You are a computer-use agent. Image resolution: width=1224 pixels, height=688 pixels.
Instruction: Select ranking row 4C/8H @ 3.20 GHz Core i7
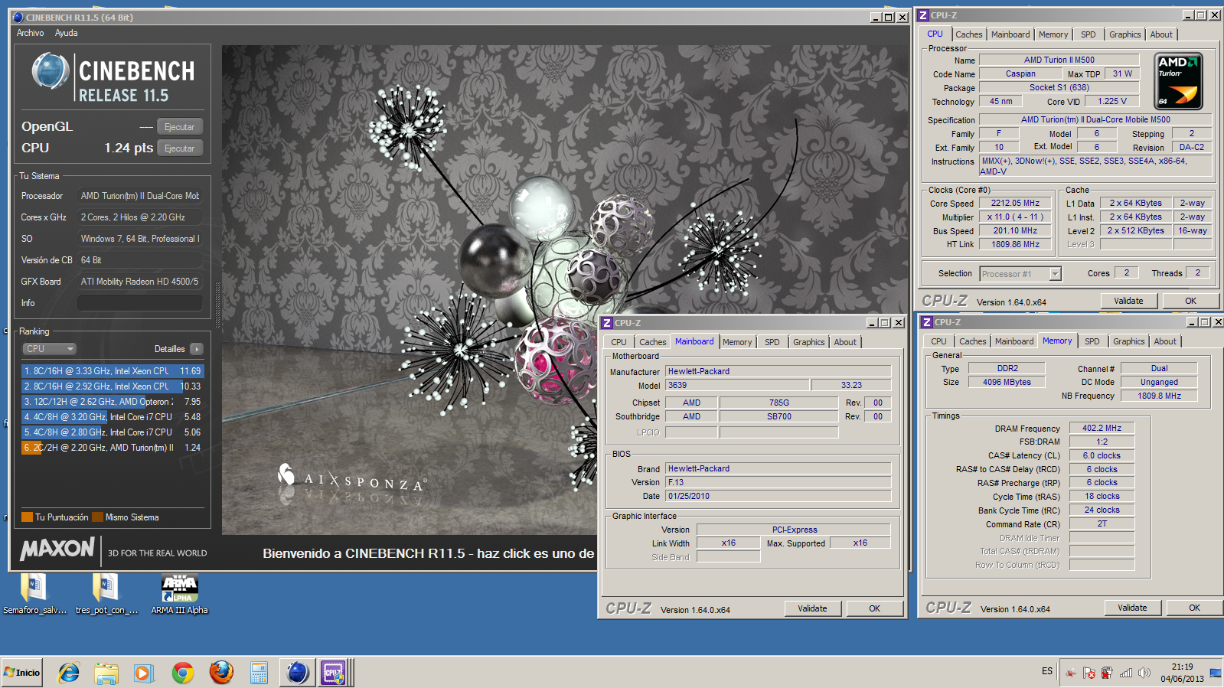point(113,417)
